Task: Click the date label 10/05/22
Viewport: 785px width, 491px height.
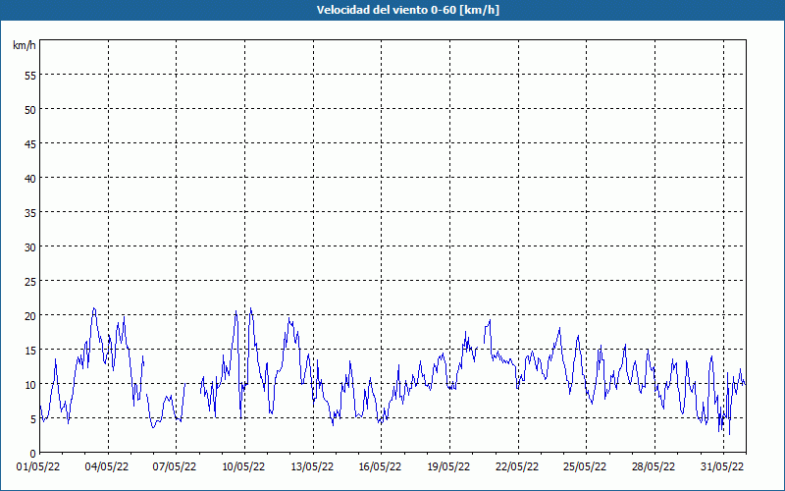Action: tap(243, 467)
